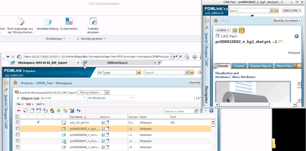Check the box for pc000008948_n_schr row
306x151 pixels.
(x=18, y=135)
